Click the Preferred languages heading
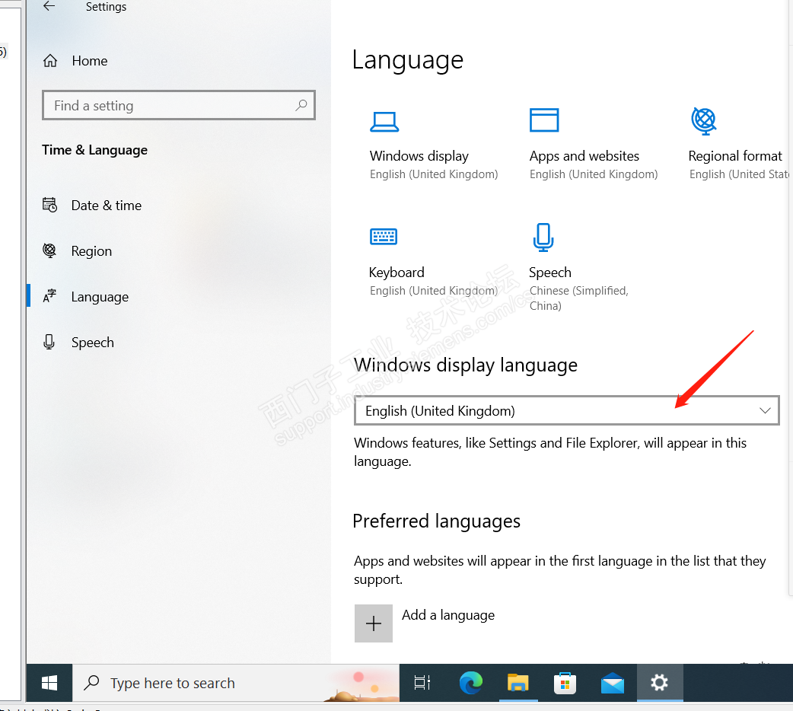This screenshot has height=711, width=793. [x=436, y=521]
